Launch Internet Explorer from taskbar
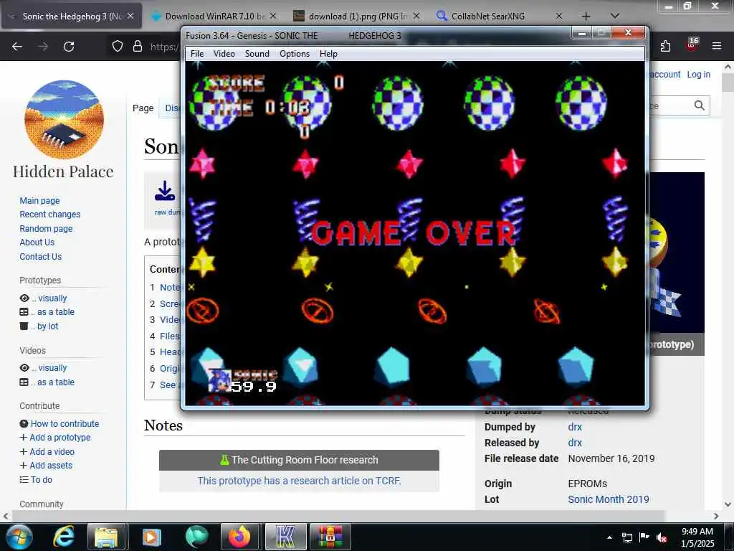This screenshot has width=734, height=551. (64, 537)
